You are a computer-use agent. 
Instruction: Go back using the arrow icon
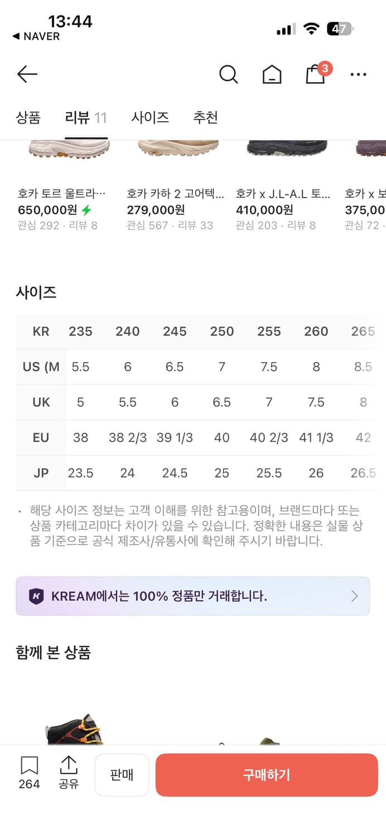[27, 74]
